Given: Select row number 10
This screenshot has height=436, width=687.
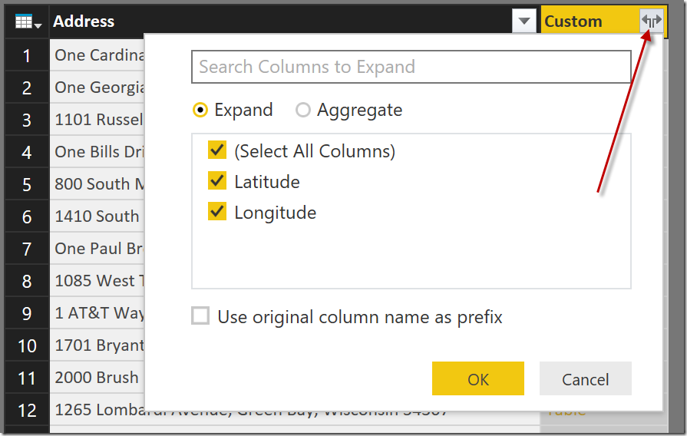Looking at the screenshot, I should pos(27,345).
